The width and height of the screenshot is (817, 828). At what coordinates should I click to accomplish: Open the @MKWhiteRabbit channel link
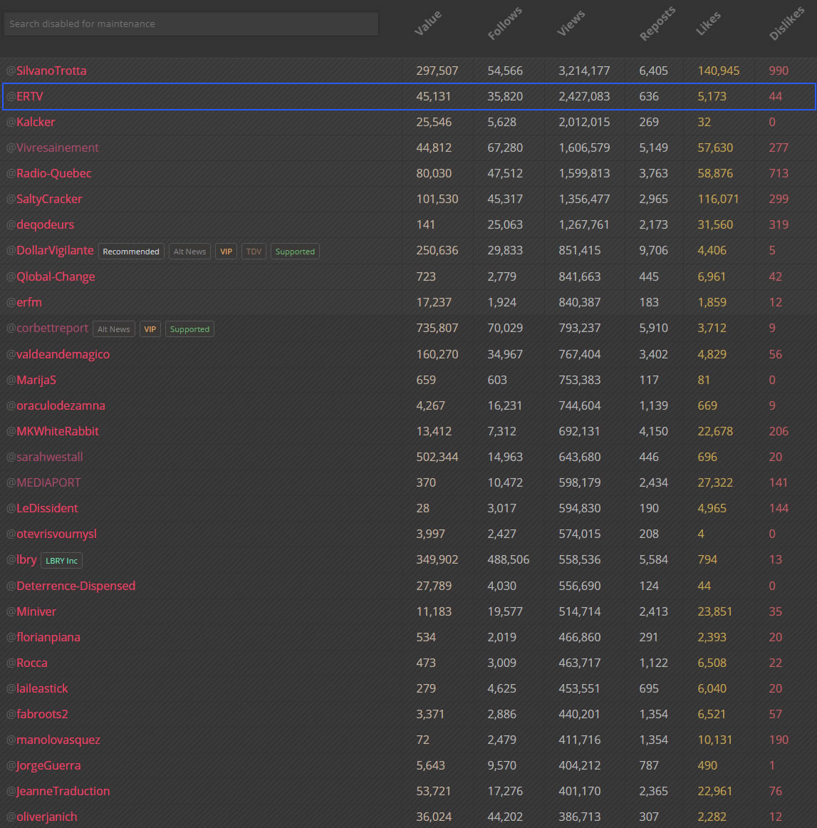point(53,431)
